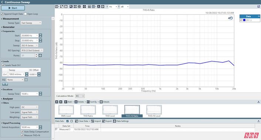The width and height of the screenshot is (261, 140).
Task: Select the THD Level result thumbnail
Action: click(110, 111)
